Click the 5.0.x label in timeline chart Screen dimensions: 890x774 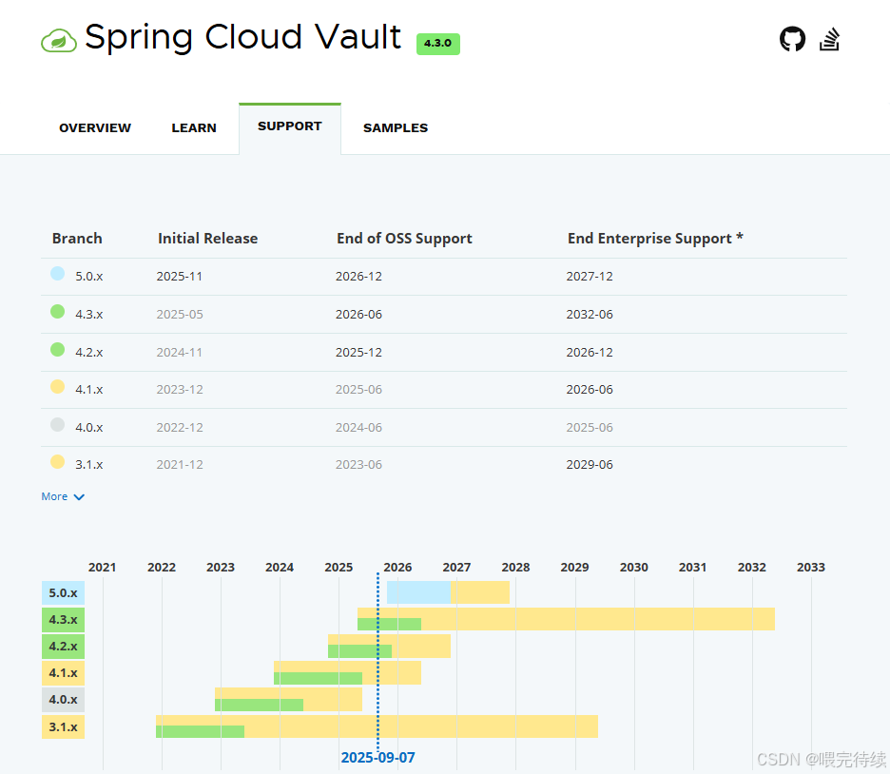(x=63, y=592)
